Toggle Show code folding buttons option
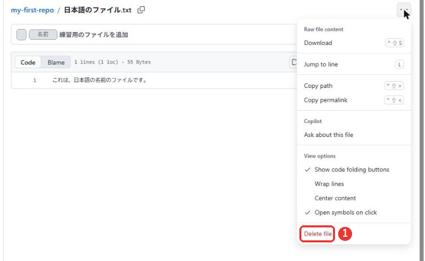 pos(354,170)
